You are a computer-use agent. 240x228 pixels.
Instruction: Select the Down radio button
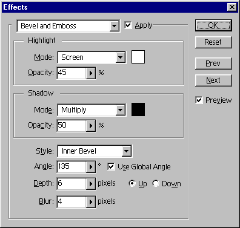[x=156, y=183]
